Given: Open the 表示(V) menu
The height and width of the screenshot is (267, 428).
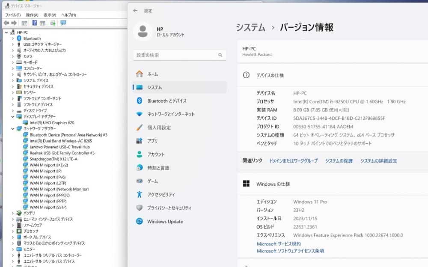Looking at the screenshot, I should pos(50,15).
